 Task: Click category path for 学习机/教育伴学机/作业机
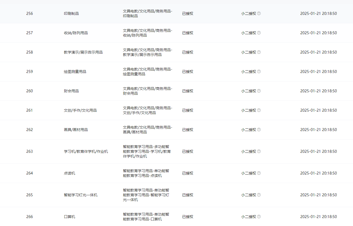pyautogui.click(x=147, y=151)
